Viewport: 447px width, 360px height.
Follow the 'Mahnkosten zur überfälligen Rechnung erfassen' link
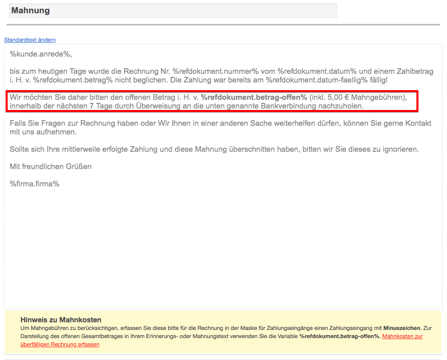[402, 337]
